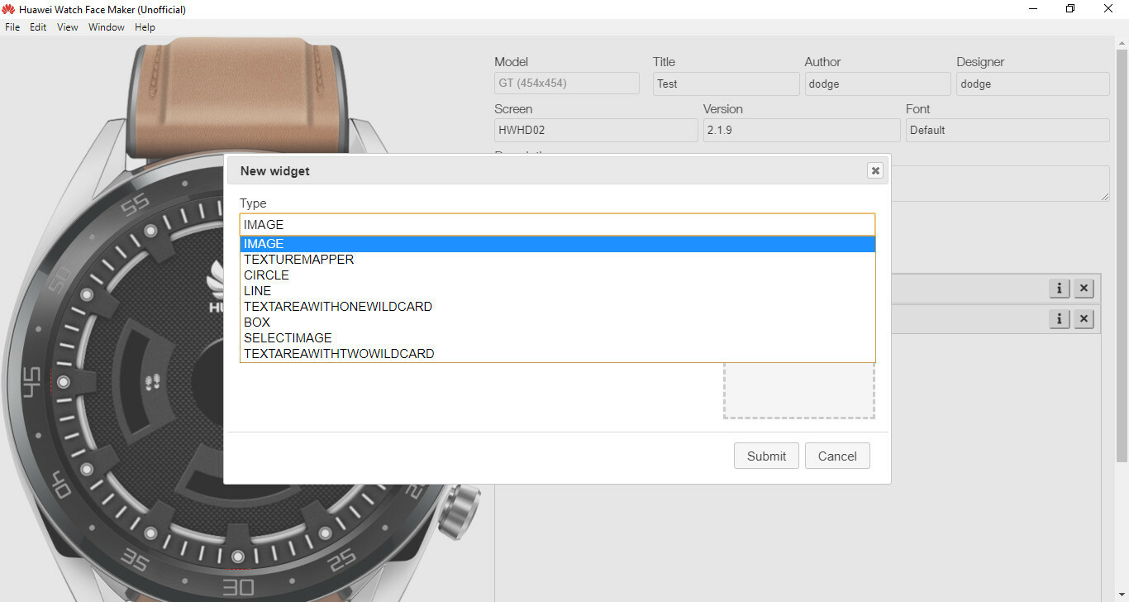The height and width of the screenshot is (602, 1129).
Task: Click the Huawei logo icon in the title bar
Action: click(9, 9)
